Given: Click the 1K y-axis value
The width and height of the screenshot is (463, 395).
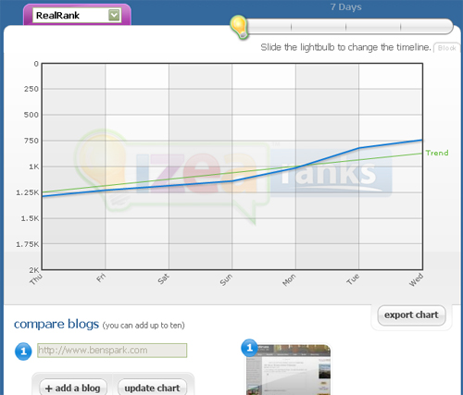Looking at the screenshot, I should 34,167.
